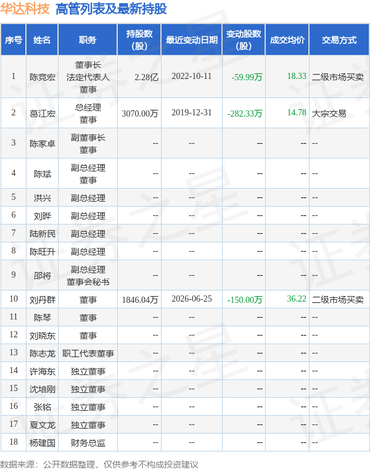Select the 序号 column header
The height and width of the screenshot is (470, 370).
pos(14,40)
